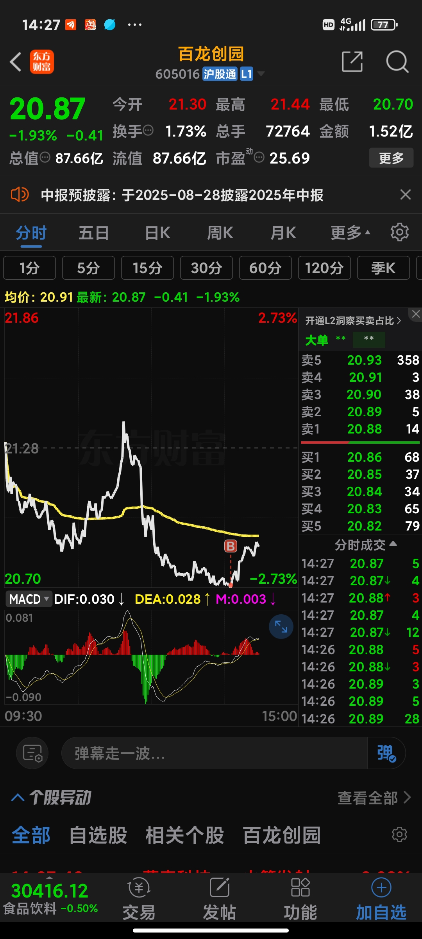Open 开通L2洞察买卖占比 link

(x=353, y=321)
